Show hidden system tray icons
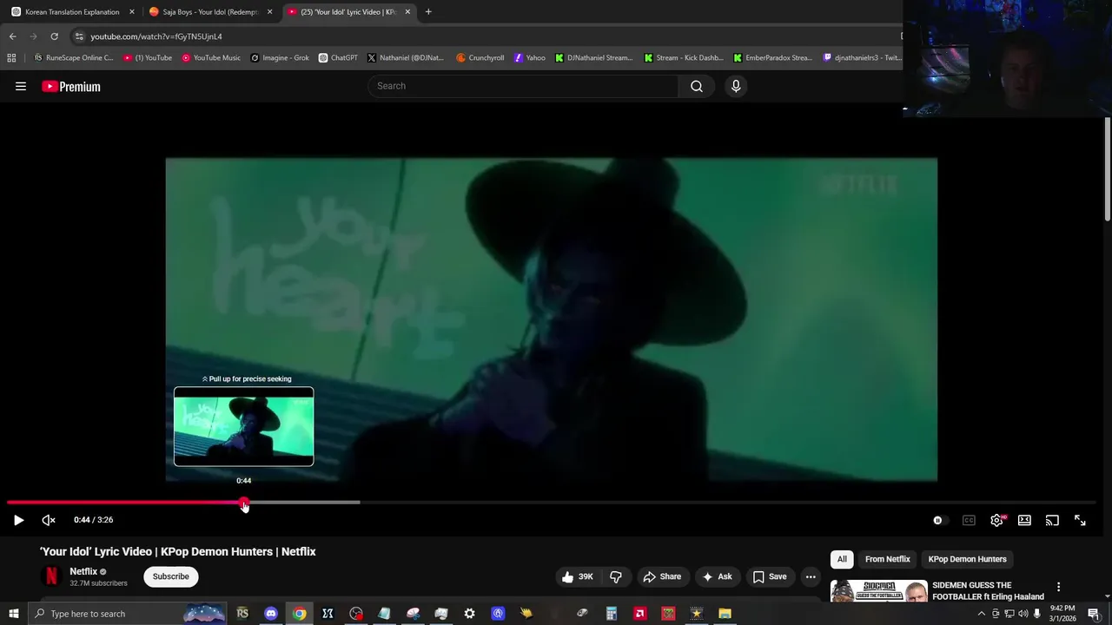 pyautogui.click(x=982, y=614)
